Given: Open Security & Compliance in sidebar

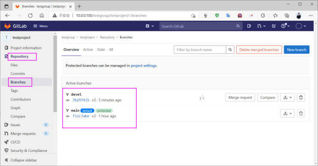Looking at the screenshot, I should coord(29,151).
